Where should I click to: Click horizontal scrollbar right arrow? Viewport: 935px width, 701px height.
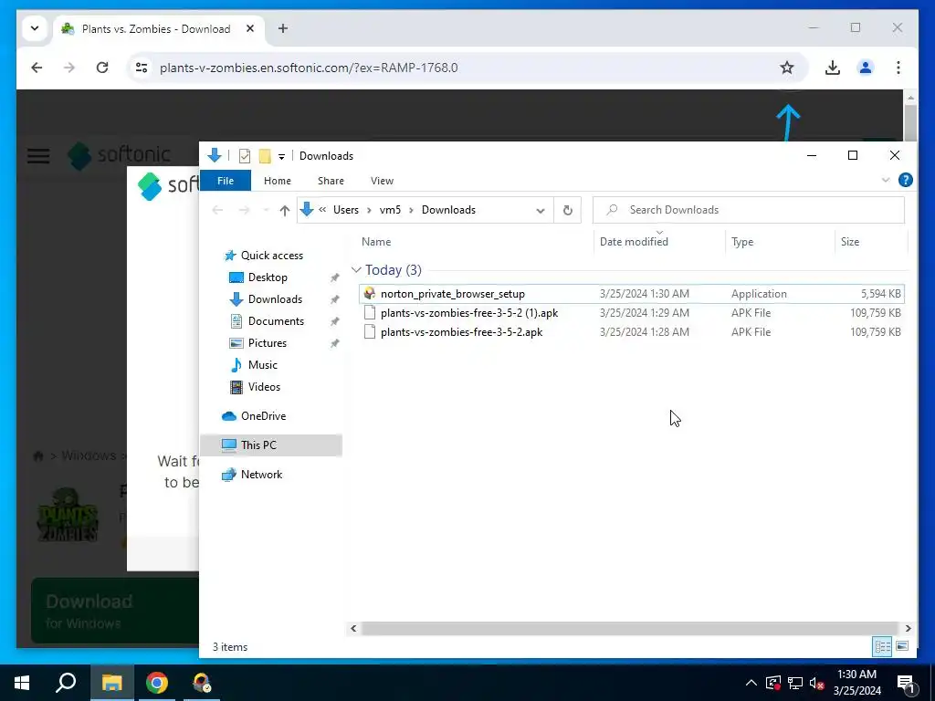pos(908,628)
